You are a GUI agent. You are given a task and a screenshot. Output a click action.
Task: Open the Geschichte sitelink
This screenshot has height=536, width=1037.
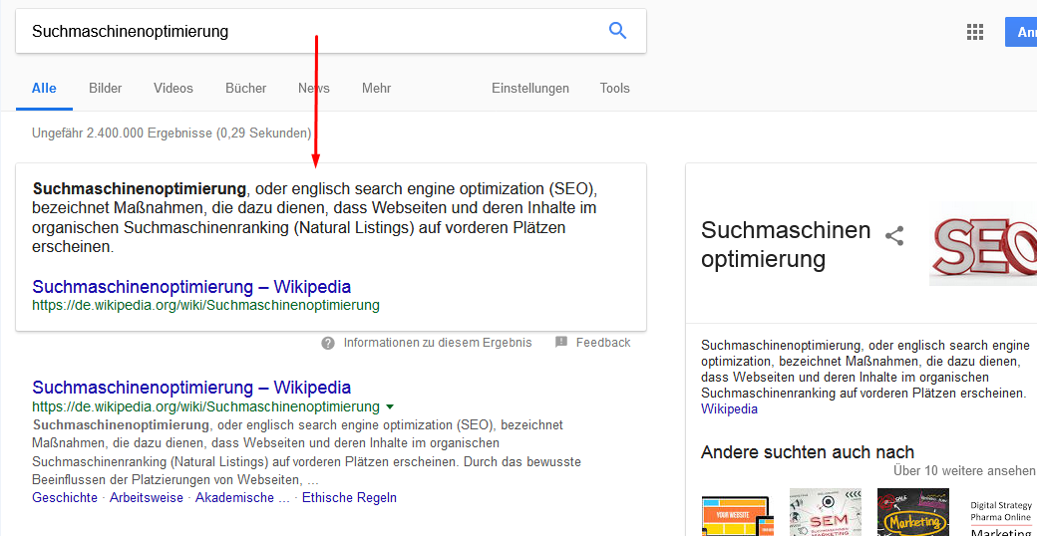(65, 497)
